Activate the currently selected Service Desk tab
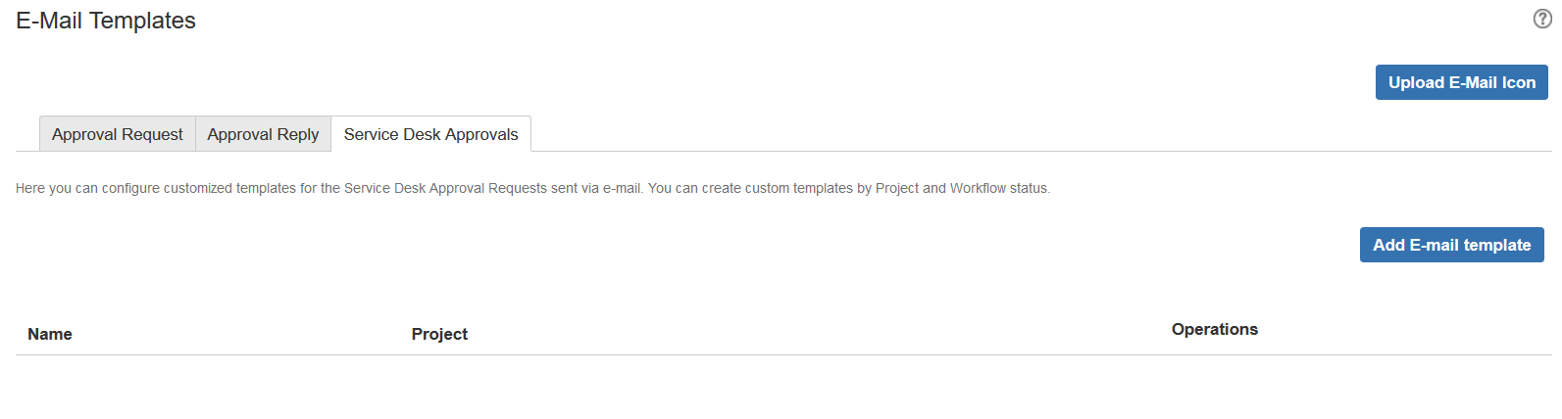This screenshot has height=419, width=1562. coord(430,134)
